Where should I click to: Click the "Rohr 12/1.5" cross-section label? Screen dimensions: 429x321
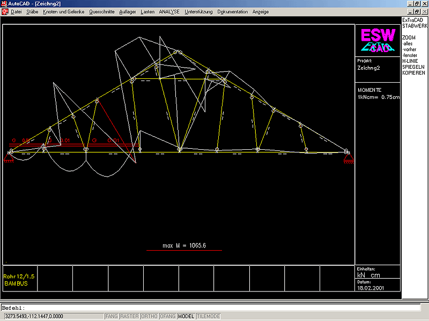tap(19, 276)
